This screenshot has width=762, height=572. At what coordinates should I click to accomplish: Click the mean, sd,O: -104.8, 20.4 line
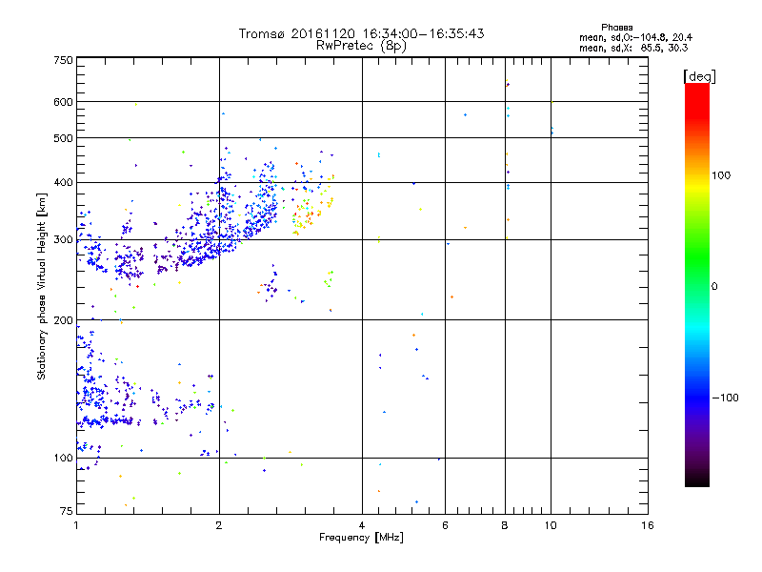click(635, 37)
